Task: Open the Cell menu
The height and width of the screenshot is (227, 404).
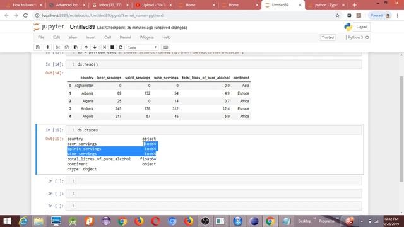Action: (x=108, y=37)
